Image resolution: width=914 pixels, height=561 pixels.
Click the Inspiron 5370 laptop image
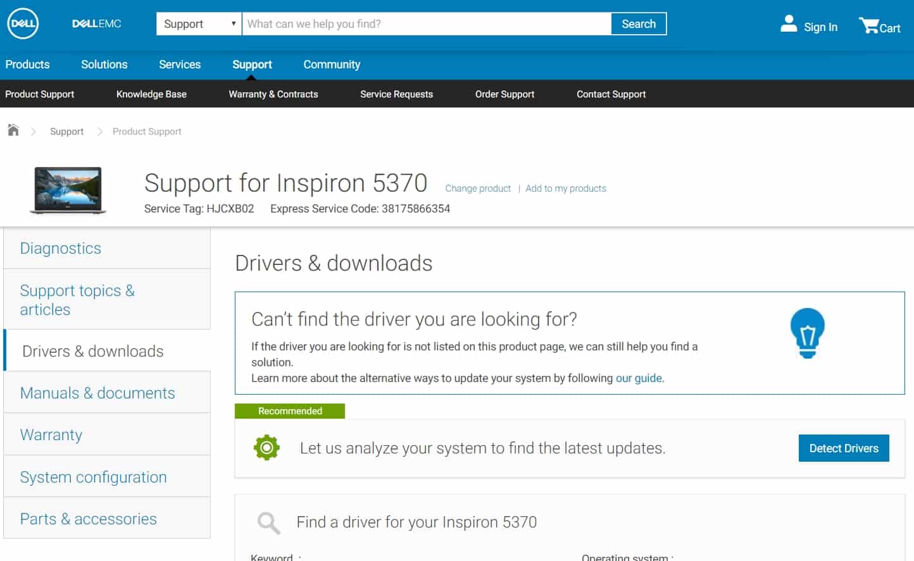[x=68, y=190]
